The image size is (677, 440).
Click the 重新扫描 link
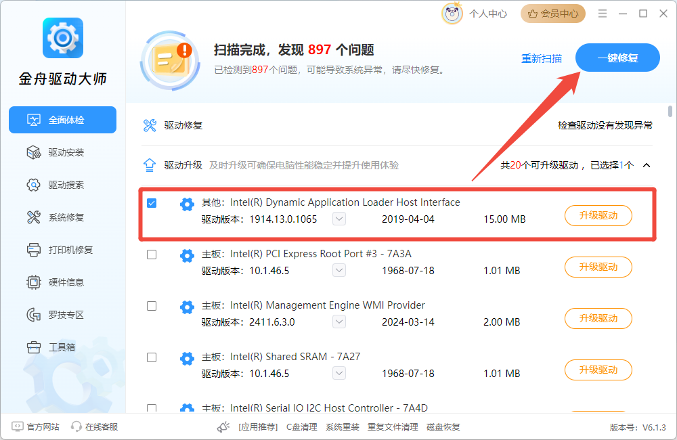click(x=542, y=58)
